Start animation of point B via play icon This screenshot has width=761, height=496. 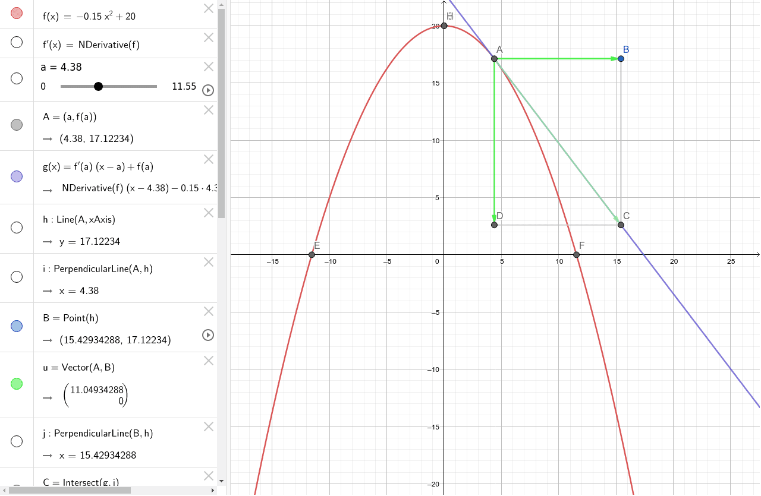tap(207, 335)
